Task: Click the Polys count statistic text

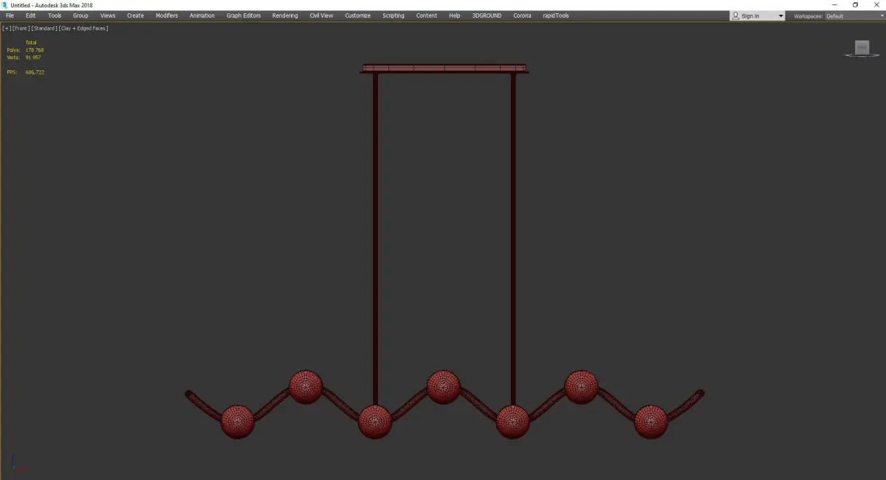Action: 25,50
